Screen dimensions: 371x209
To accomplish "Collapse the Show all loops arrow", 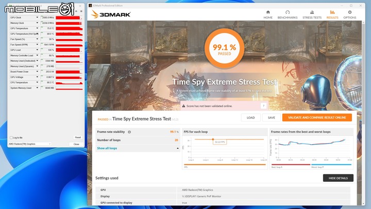I will tap(178, 148).
